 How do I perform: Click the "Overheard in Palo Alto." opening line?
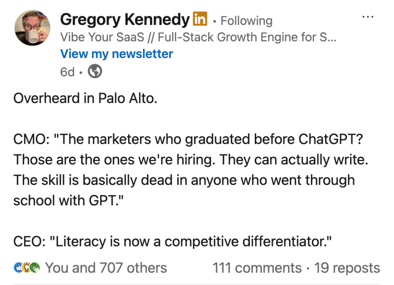point(85,99)
